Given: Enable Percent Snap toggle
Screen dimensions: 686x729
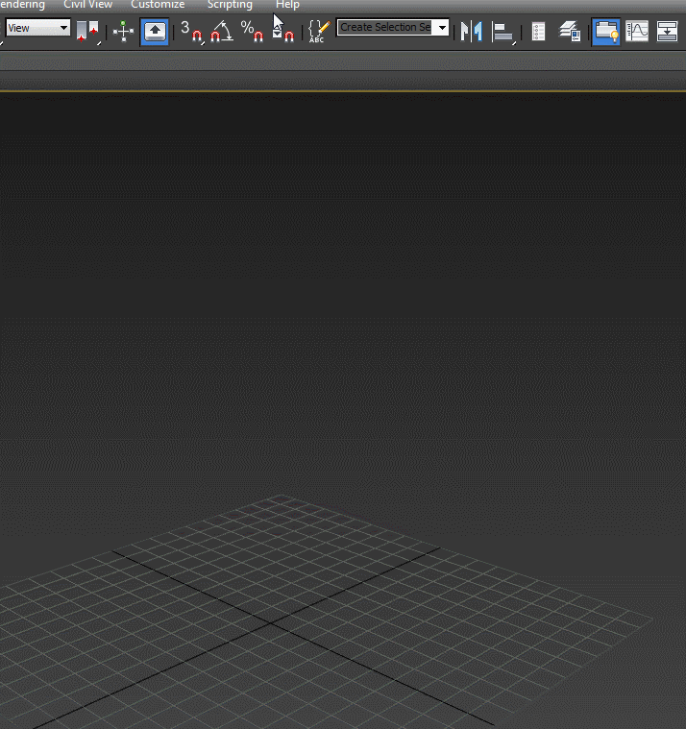Looking at the screenshot, I should point(252,31).
